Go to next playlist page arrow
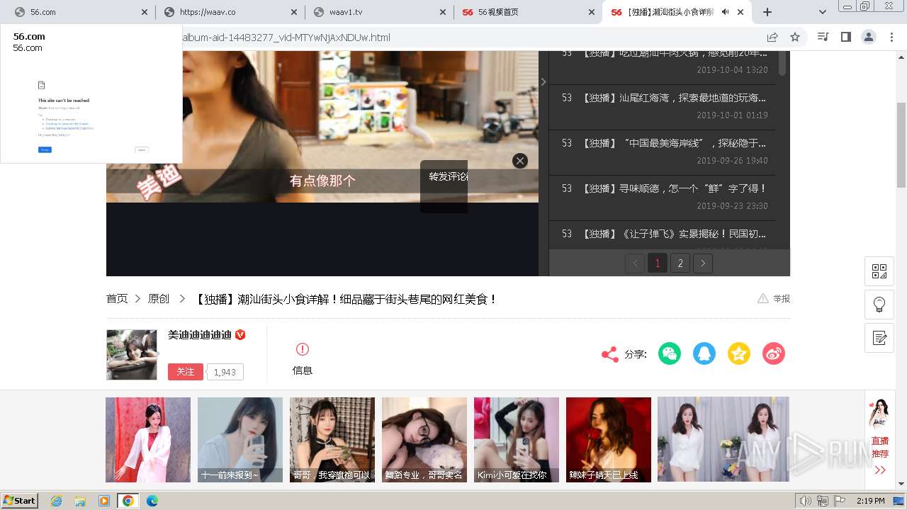907x510 pixels. [x=703, y=263]
